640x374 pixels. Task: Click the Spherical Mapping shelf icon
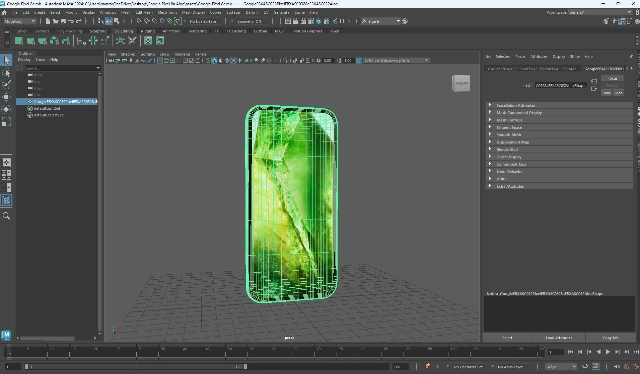(43, 41)
